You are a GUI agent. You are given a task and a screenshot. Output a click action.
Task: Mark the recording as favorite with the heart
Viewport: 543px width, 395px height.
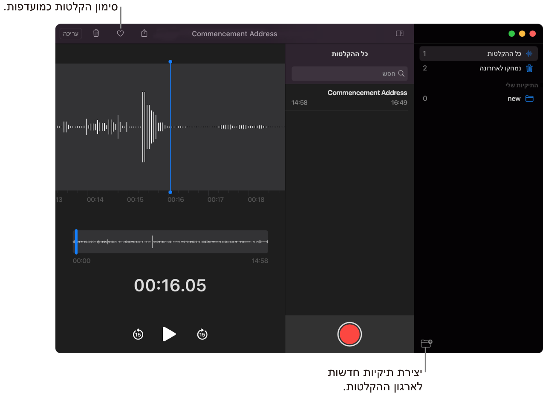click(120, 33)
